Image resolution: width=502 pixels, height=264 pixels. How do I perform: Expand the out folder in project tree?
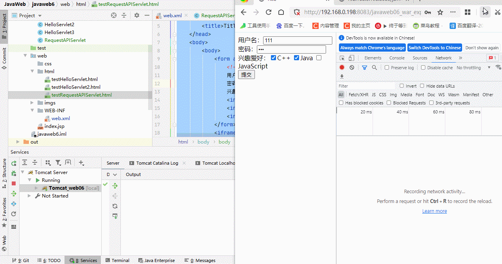click(x=18, y=142)
